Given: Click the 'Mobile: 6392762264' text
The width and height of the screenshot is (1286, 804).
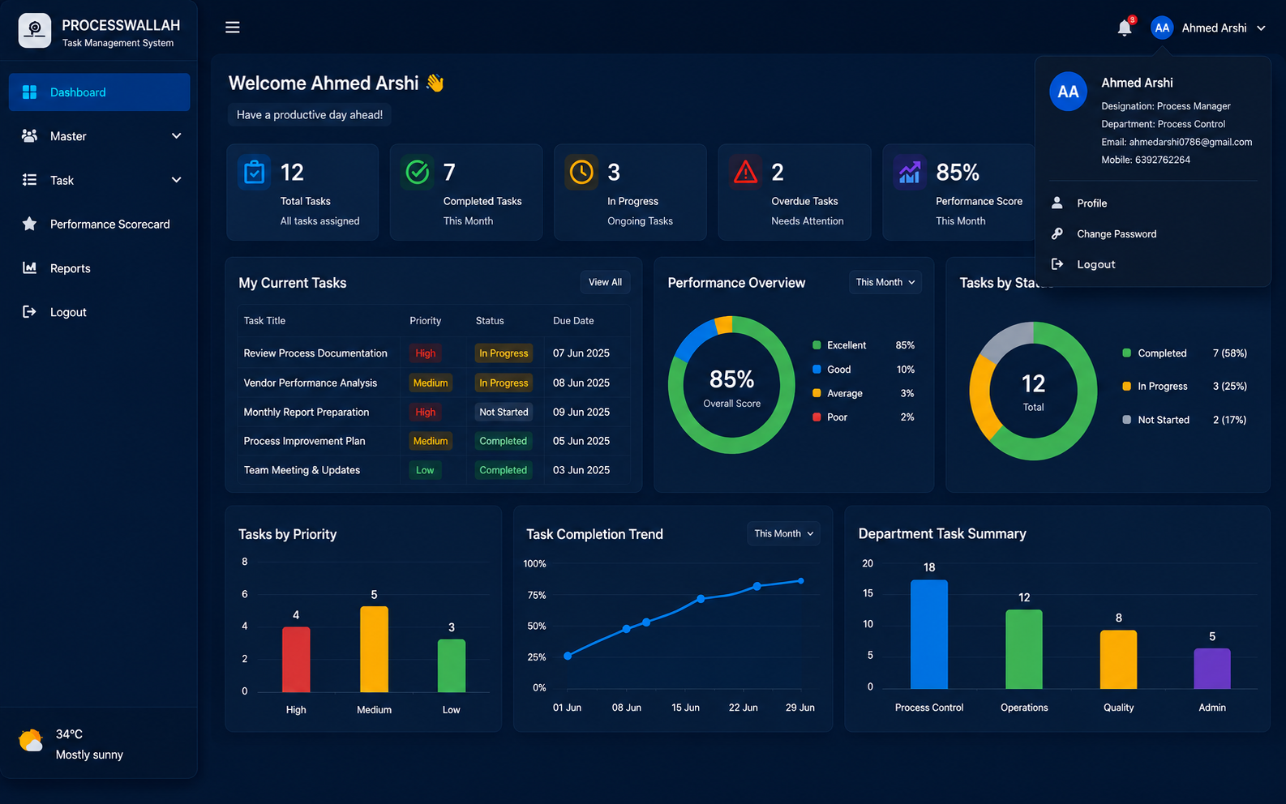Looking at the screenshot, I should tap(1145, 160).
